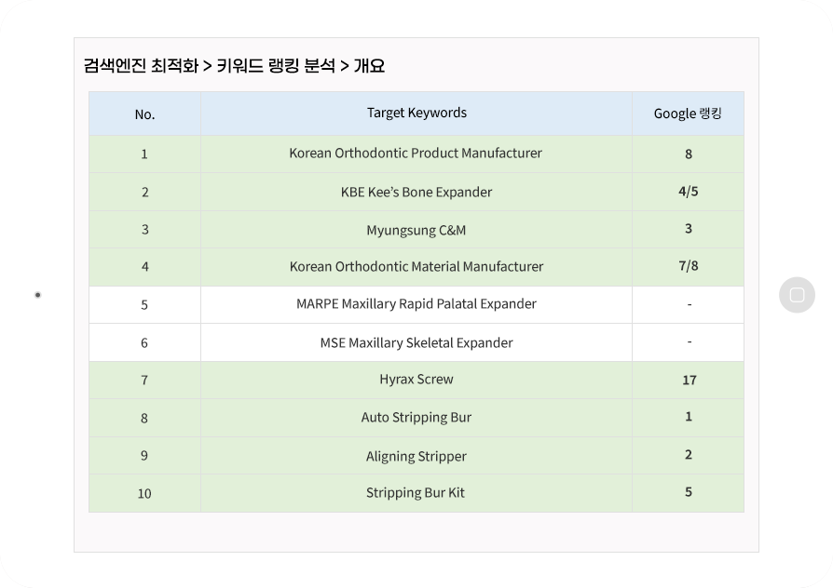Viewport: 833px width, 588px height.
Task: Select ranking "1" for Auto Stripping Bur
Action: point(689,417)
